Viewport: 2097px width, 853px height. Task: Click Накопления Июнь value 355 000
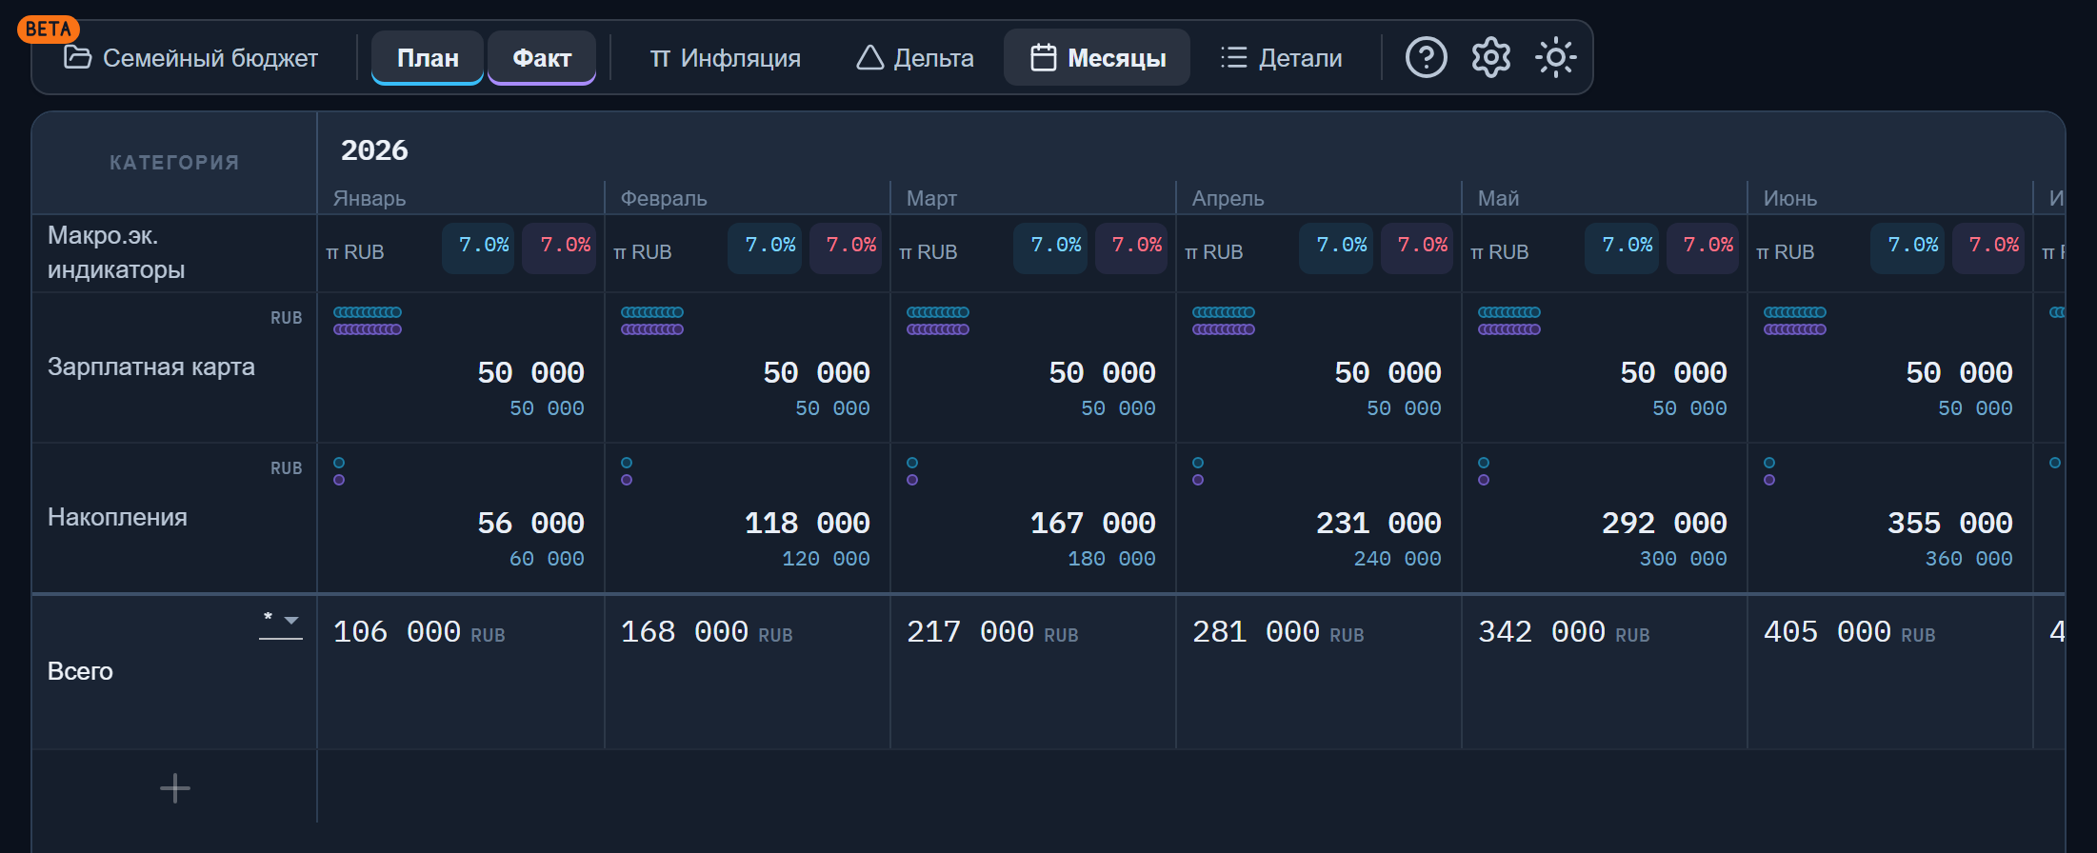[1949, 523]
